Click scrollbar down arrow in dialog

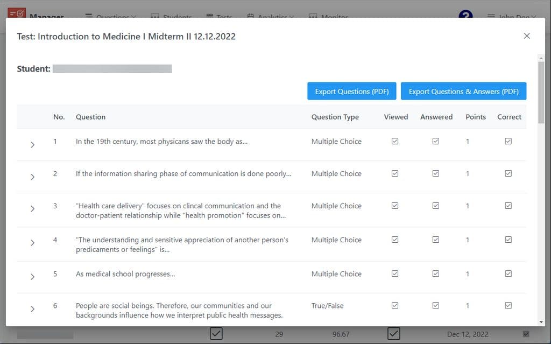coord(541,322)
